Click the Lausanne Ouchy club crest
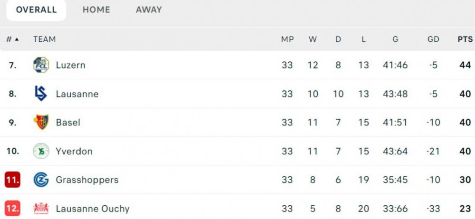 click(x=41, y=208)
